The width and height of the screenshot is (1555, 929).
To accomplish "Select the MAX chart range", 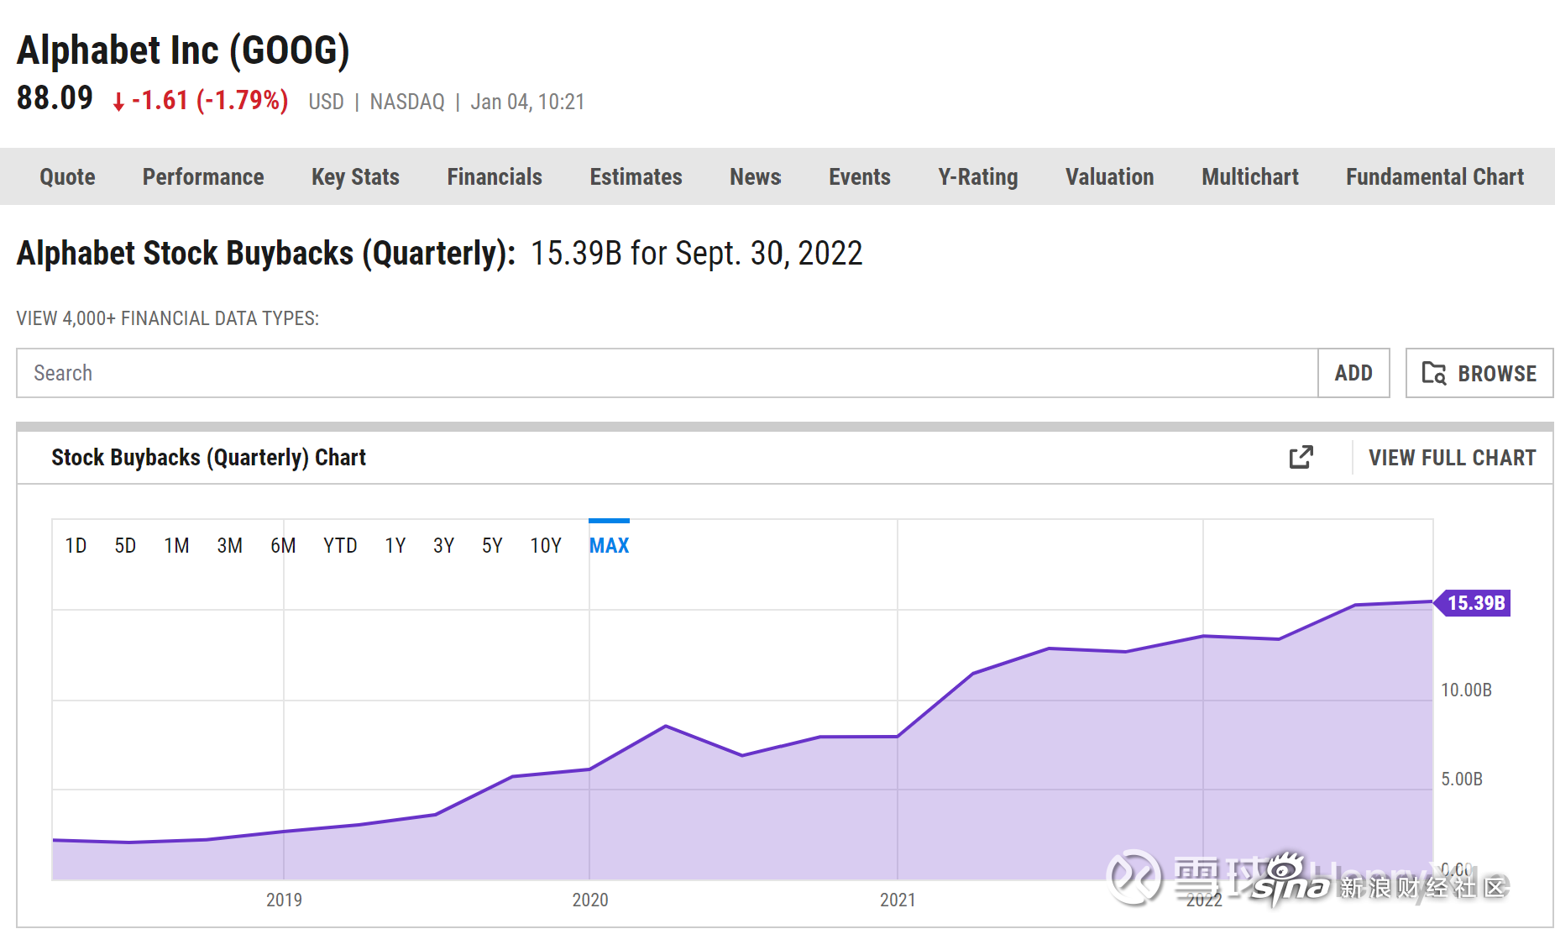I will (609, 546).
